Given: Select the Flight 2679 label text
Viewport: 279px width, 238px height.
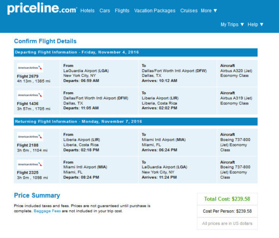Looking at the screenshot, I should coord(27,76).
